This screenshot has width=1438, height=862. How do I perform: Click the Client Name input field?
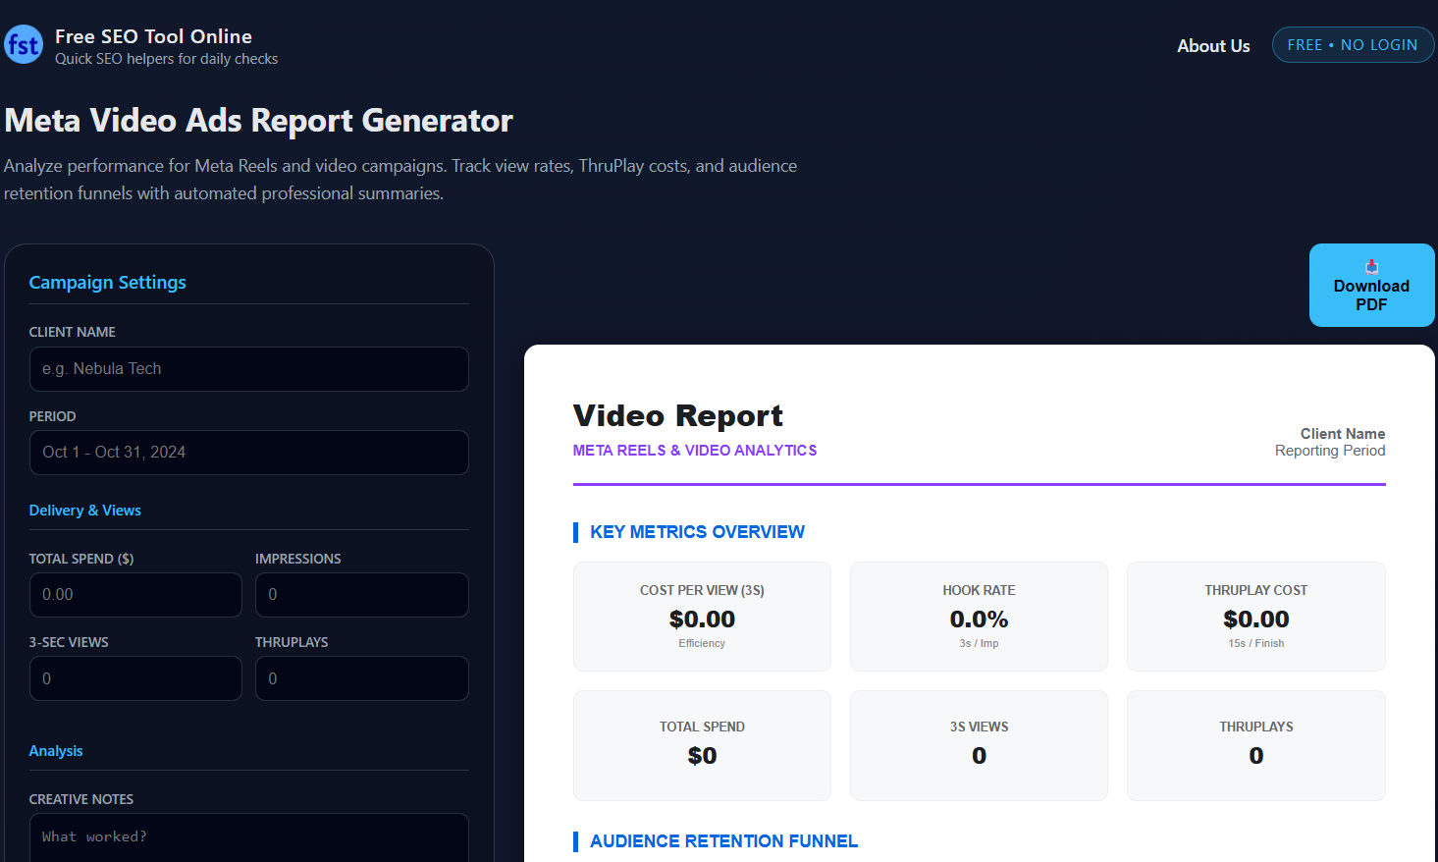248,369
